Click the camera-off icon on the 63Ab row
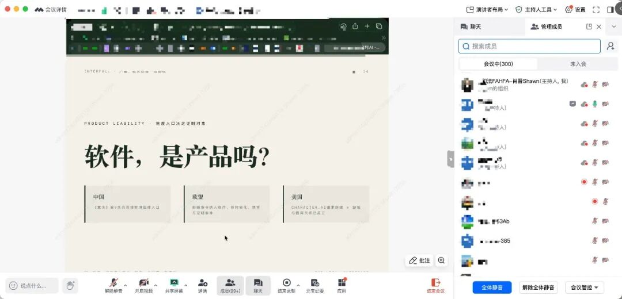Viewport: 622px width, 299px height. point(605,221)
